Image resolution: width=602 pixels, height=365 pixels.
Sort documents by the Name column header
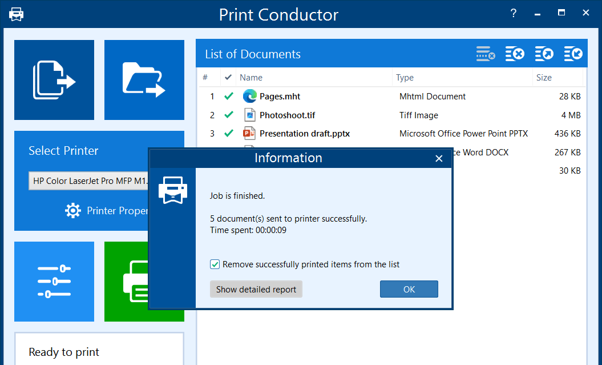(x=251, y=78)
